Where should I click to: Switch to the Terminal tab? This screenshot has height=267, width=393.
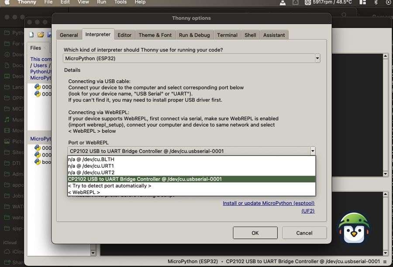point(228,35)
